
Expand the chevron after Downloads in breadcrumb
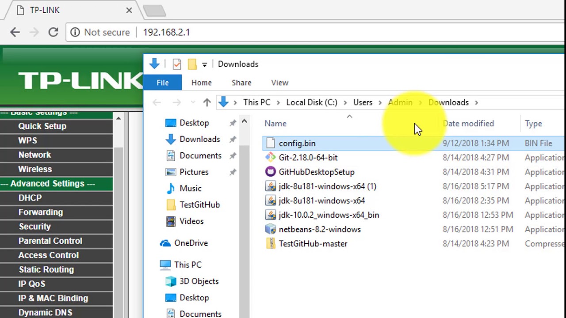pyautogui.click(x=476, y=102)
